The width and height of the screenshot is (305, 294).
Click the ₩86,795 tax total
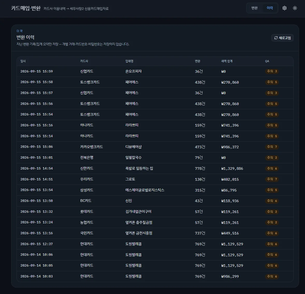[x=229, y=190]
